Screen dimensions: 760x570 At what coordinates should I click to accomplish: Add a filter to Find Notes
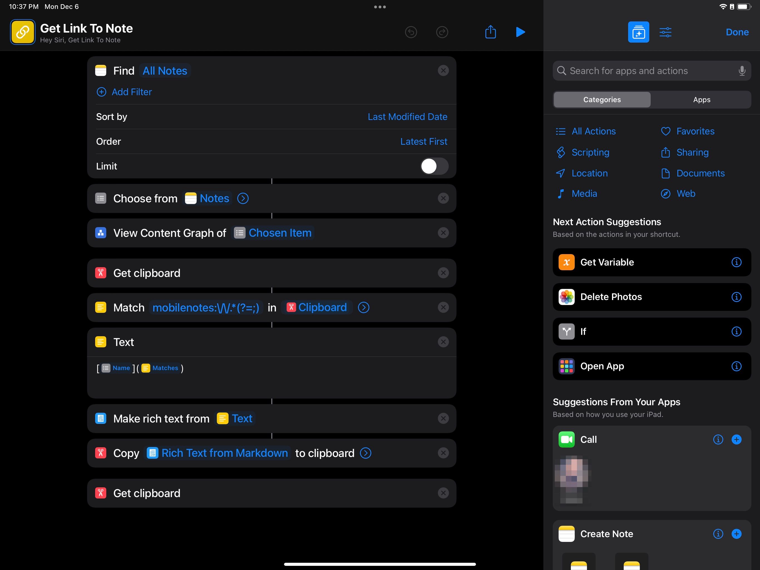point(131,92)
